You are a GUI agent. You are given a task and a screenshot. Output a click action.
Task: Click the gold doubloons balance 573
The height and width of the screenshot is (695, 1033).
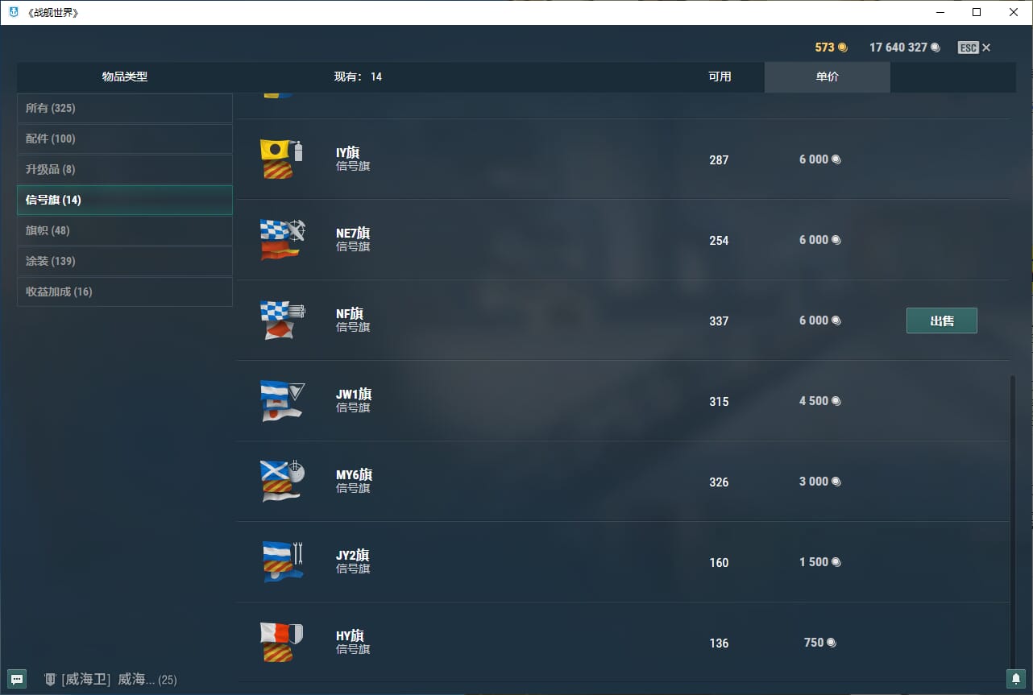pyautogui.click(x=831, y=48)
